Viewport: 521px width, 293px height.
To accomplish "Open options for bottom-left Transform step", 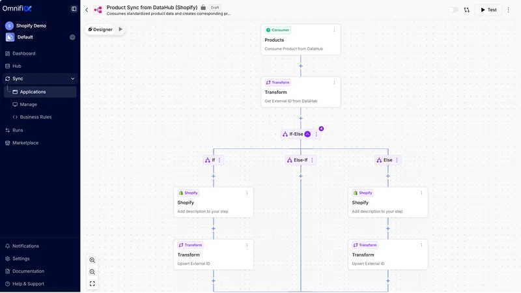I will [247, 245].
